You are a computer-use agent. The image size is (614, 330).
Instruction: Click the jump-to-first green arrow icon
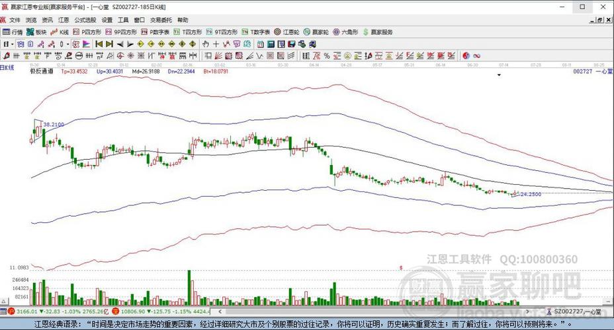(99, 44)
